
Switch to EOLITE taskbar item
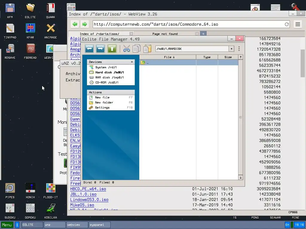coord(32,225)
